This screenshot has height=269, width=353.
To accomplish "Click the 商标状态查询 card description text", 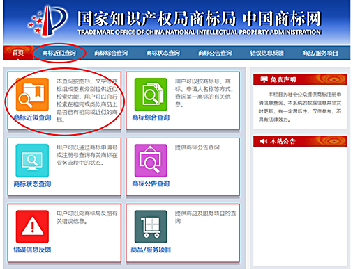I will 87,155.
